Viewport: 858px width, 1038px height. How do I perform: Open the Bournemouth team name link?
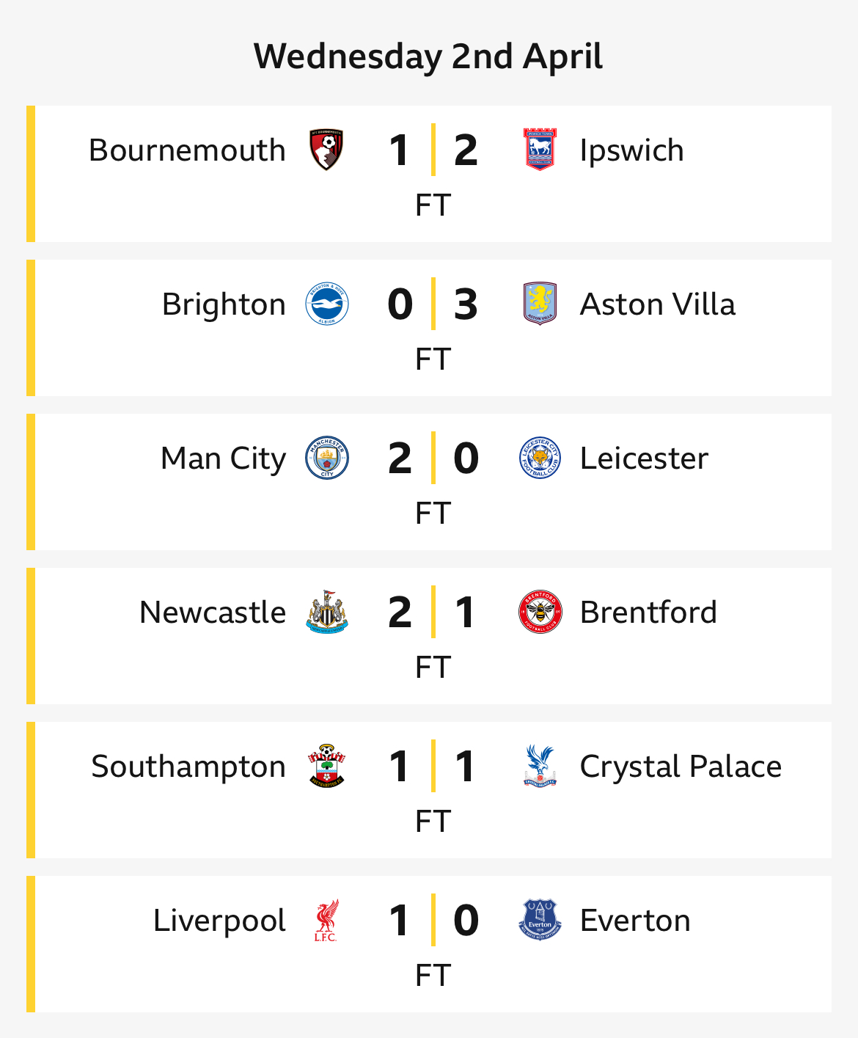click(x=187, y=150)
